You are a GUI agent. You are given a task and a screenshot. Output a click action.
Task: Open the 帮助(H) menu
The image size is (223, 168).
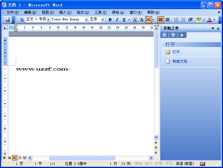point(153,12)
